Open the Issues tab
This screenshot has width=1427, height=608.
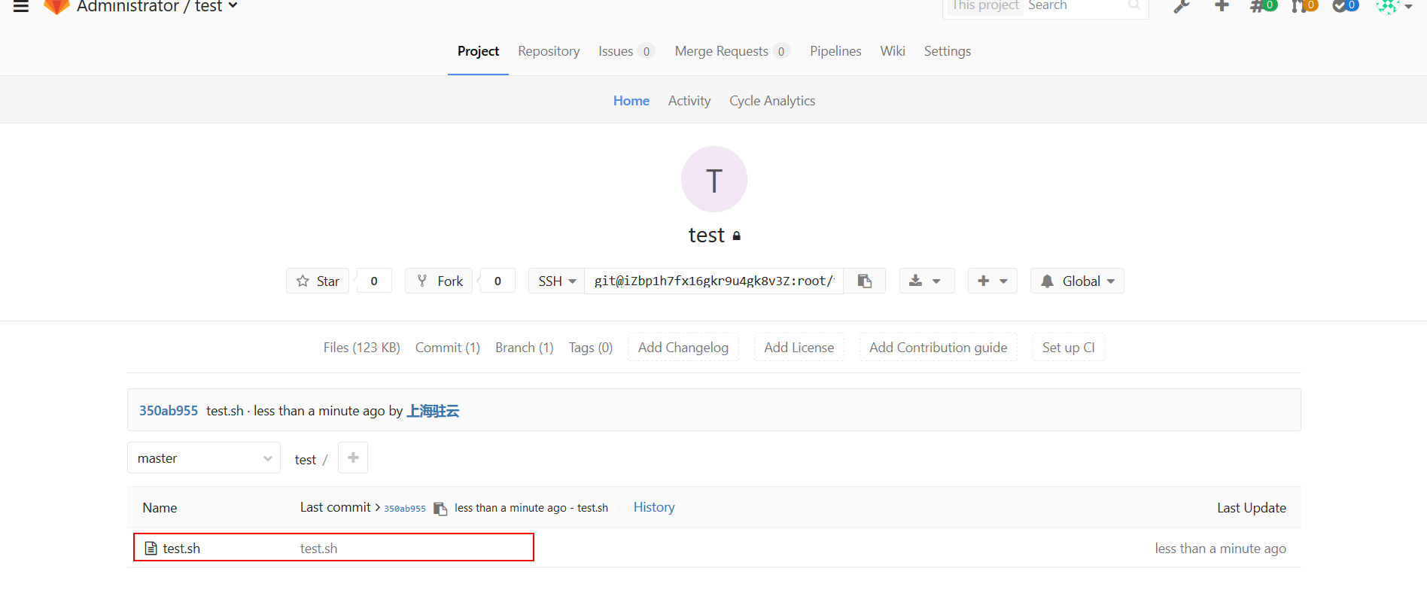[626, 51]
